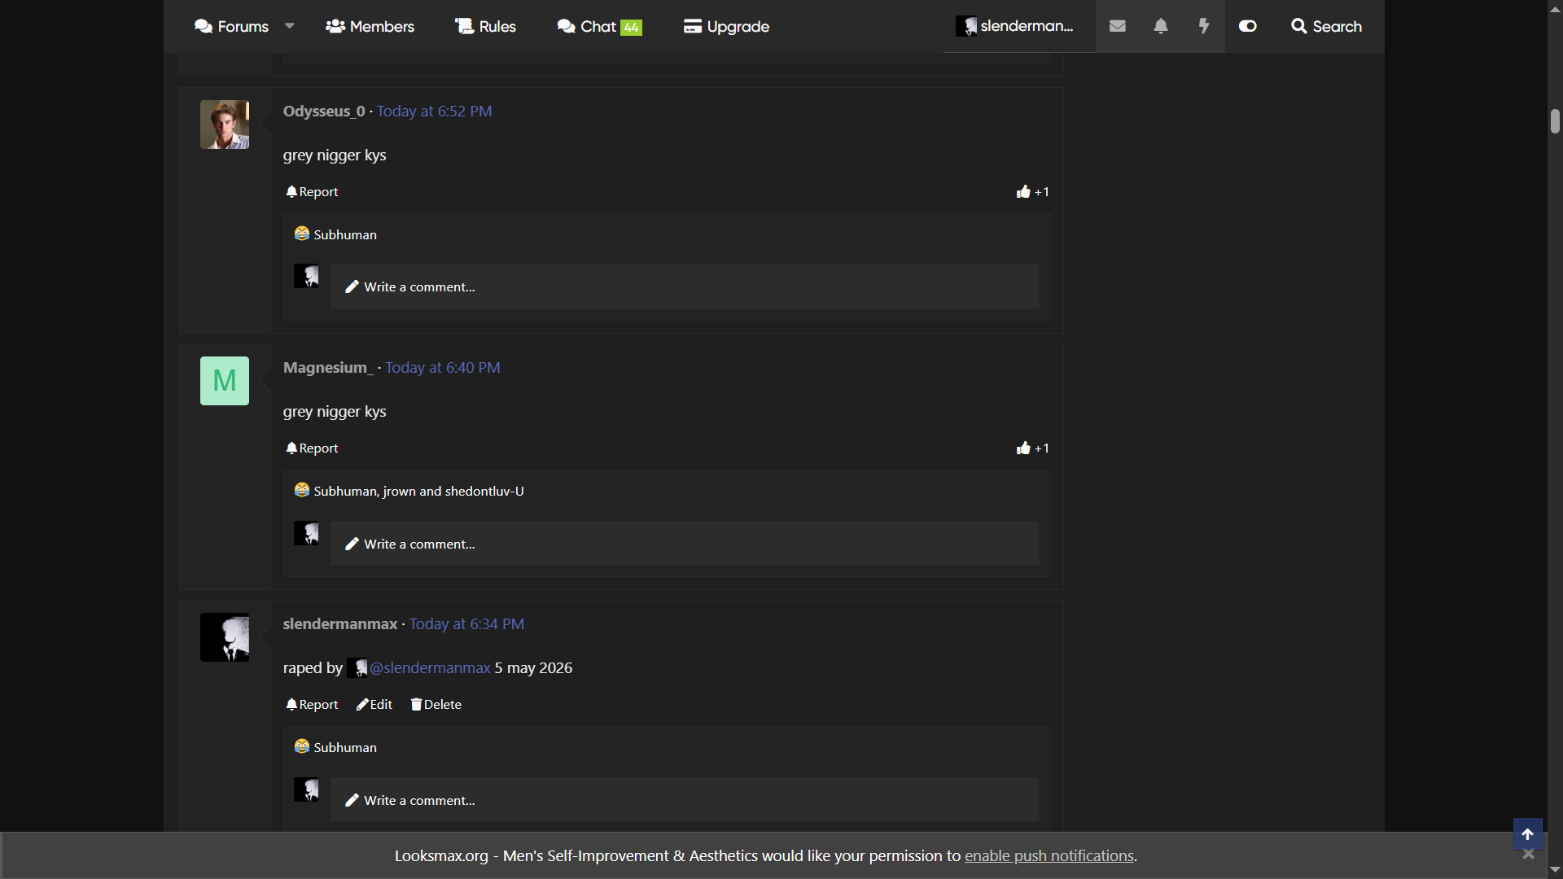Click comment field under Odysseus_0 post
The image size is (1563, 879).
(x=685, y=286)
